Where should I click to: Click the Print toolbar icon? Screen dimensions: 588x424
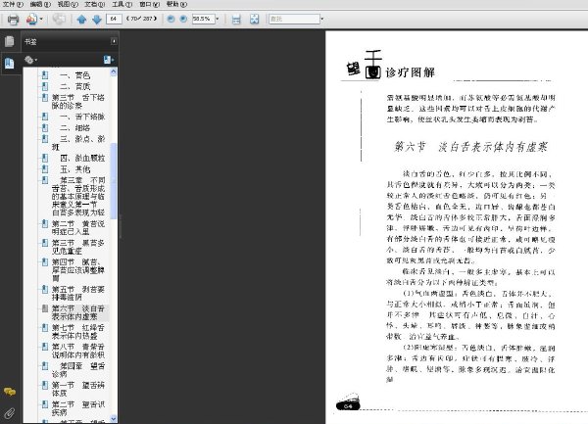tap(13, 20)
